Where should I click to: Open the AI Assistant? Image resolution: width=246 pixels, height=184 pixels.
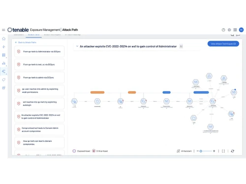coord(184,151)
